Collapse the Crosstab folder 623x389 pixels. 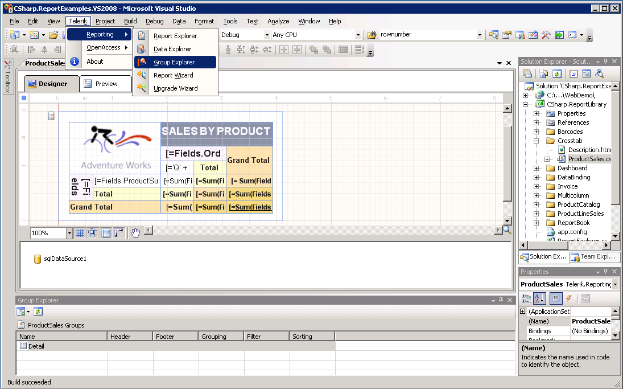click(x=536, y=141)
